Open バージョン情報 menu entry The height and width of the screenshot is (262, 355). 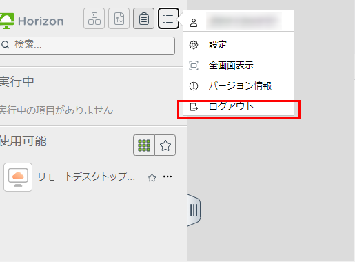pos(239,86)
